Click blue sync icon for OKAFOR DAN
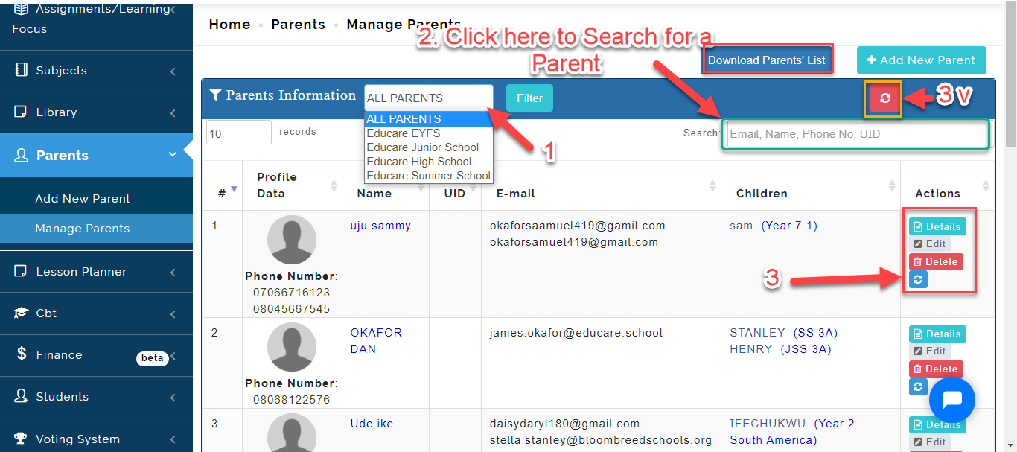 [x=918, y=387]
